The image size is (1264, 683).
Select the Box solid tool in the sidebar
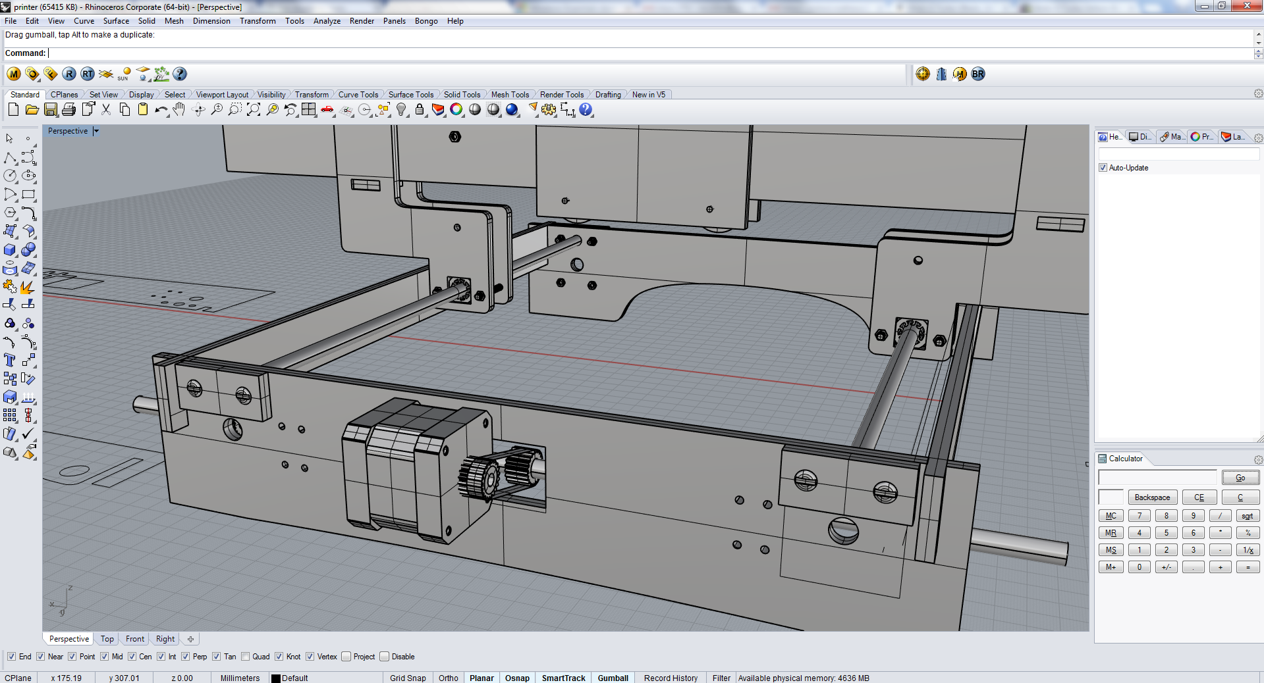click(10, 249)
